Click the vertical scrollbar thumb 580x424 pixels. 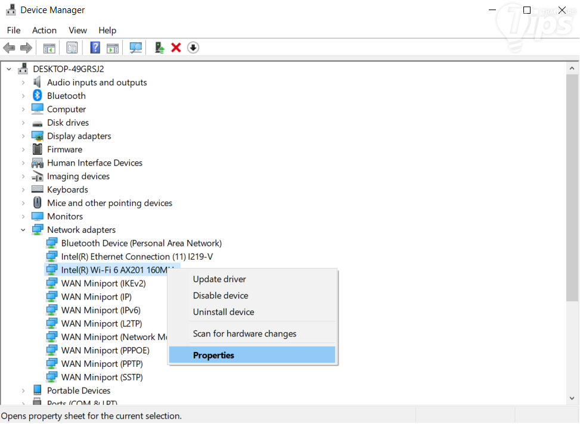tap(572, 188)
